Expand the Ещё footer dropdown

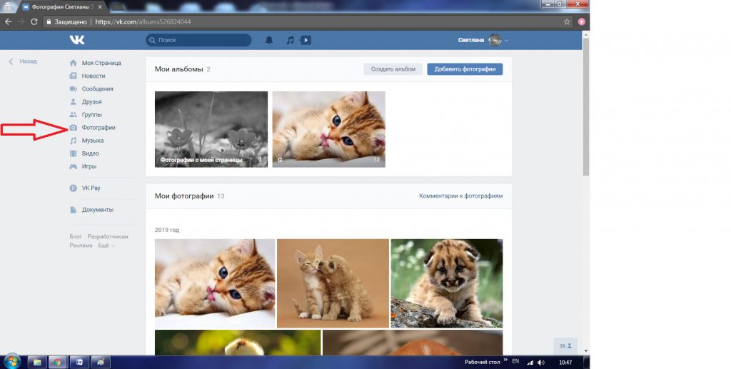click(x=106, y=246)
